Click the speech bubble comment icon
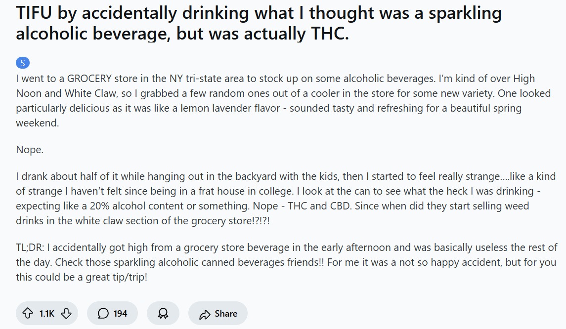The height and width of the screenshot is (329, 566). pos(103,313)
